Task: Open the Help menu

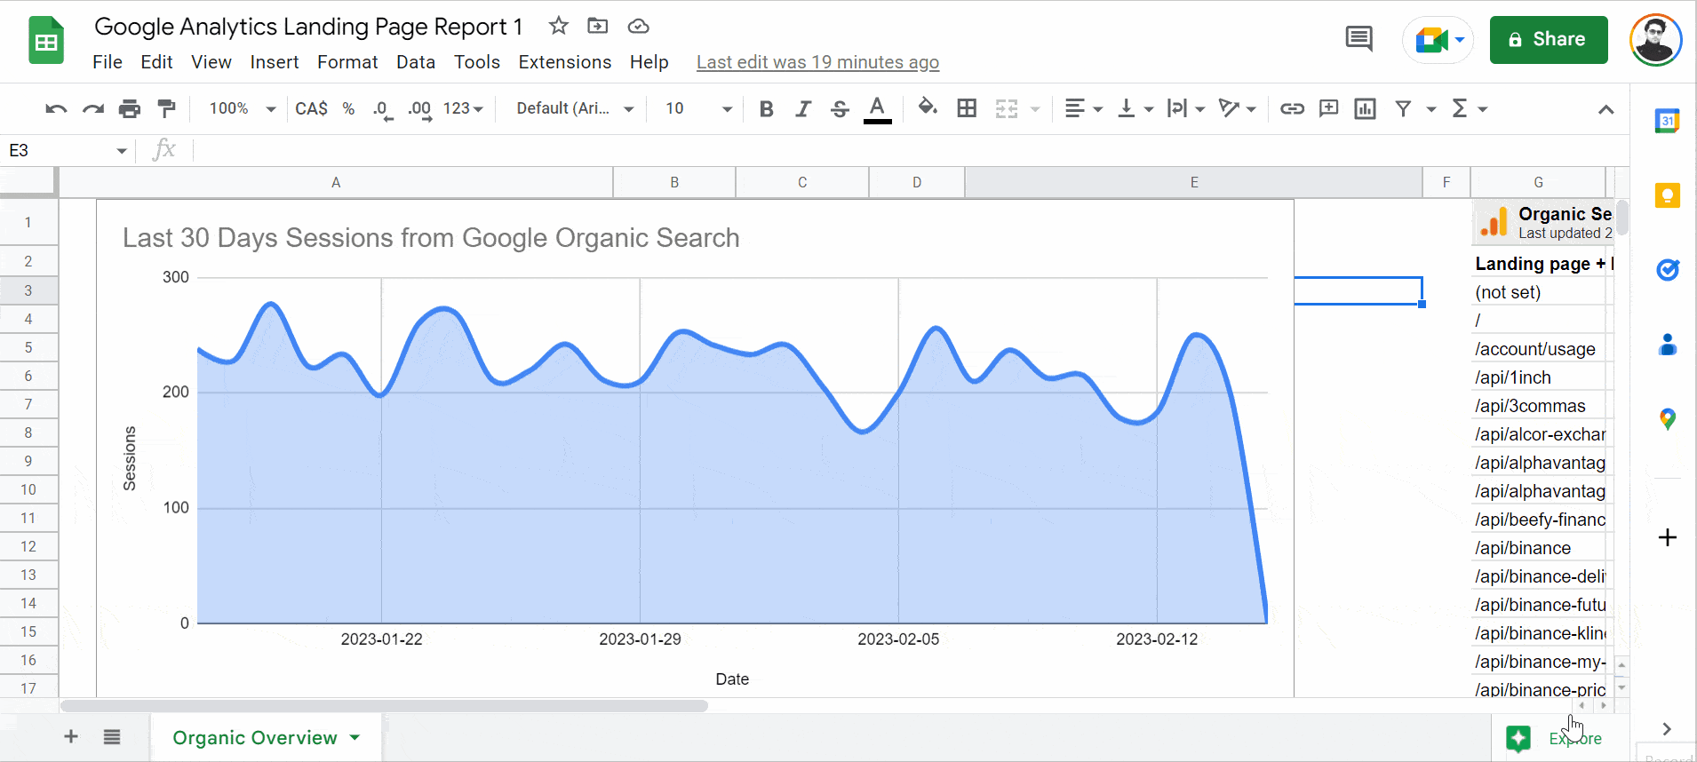Action: pyautogui.click(x=649, y=62)
